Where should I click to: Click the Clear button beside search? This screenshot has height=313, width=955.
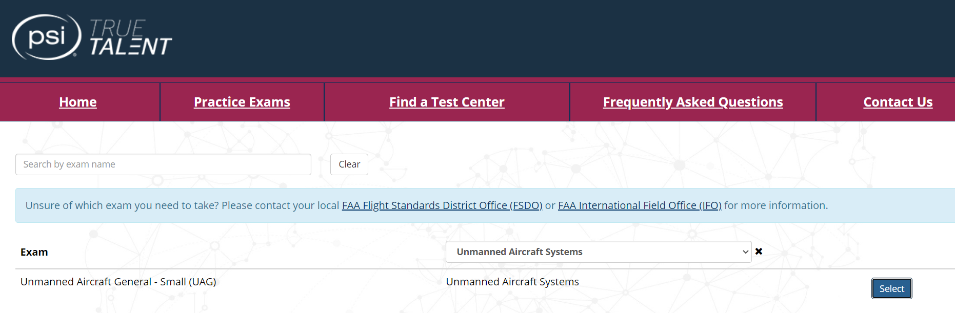[349, 164]
